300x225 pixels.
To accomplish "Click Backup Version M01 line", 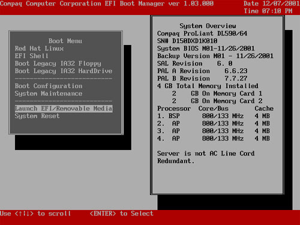I will tap(215, 56).
